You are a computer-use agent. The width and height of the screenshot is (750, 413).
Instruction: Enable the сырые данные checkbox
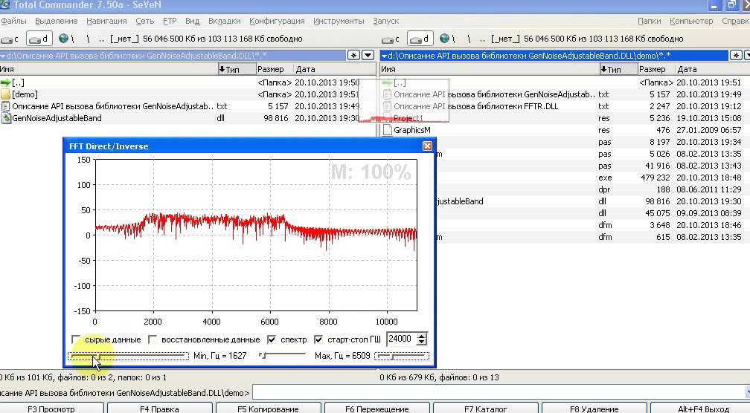click(76, 339)
